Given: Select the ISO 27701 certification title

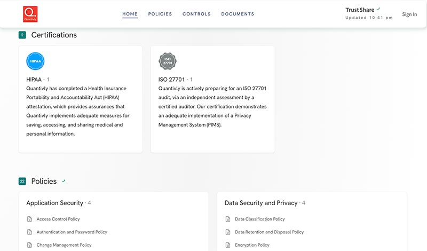Looking at the screenshot, I should (171, 80).
